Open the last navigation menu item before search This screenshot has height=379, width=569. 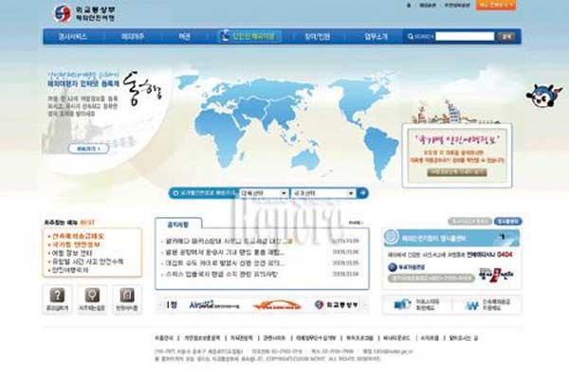[x=376, y=37]
